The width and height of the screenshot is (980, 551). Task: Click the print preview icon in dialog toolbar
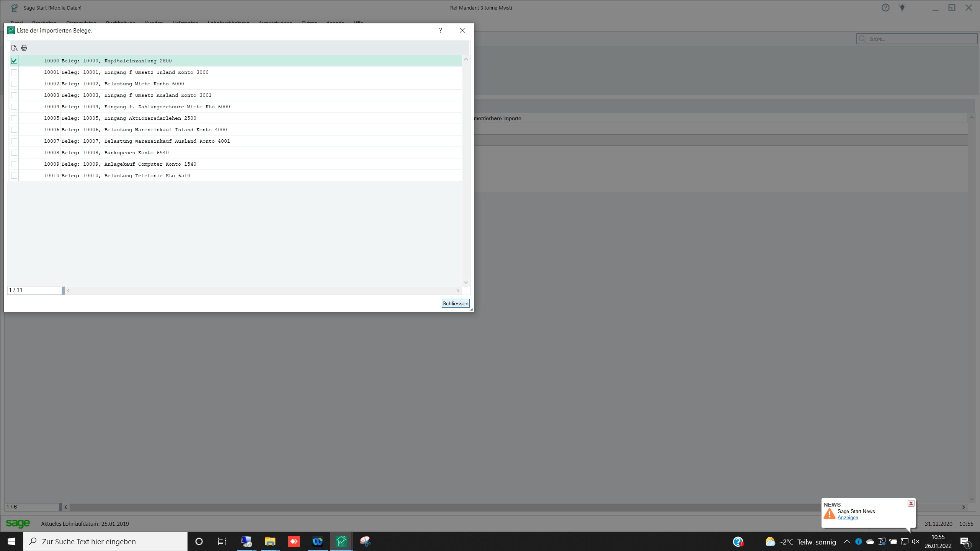[14, 48]
